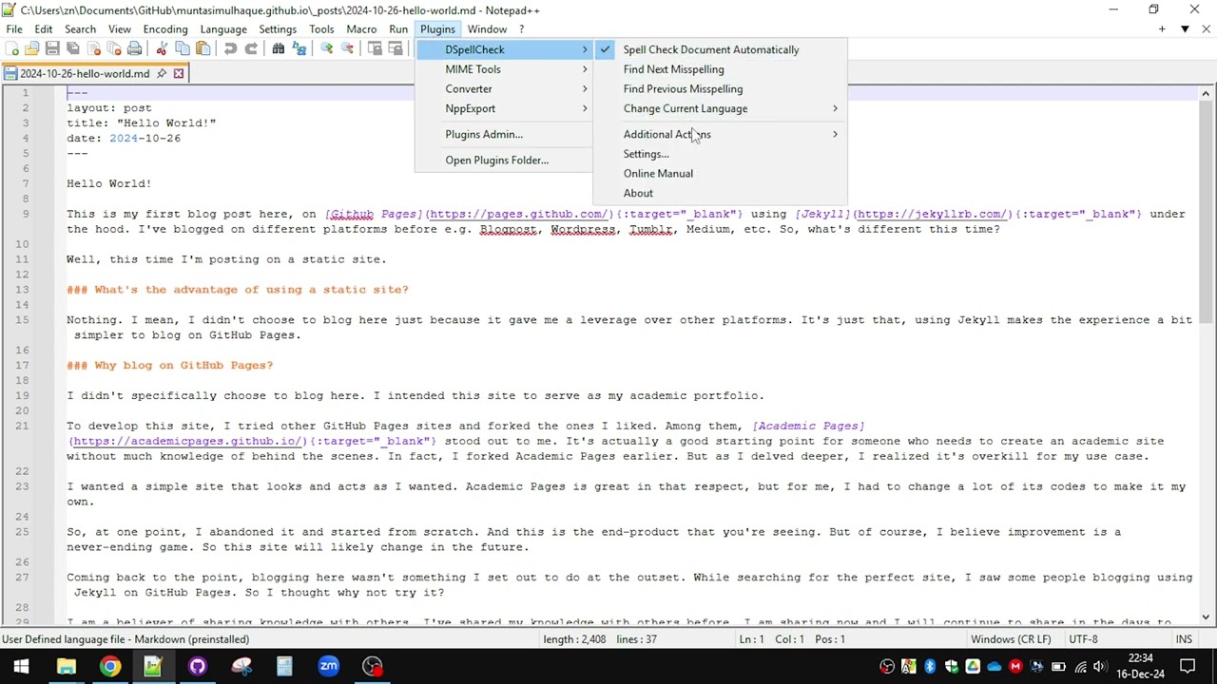Click the Redo arrow icon
Screen dimensions: 1217x684
click(x=251, y=48)
